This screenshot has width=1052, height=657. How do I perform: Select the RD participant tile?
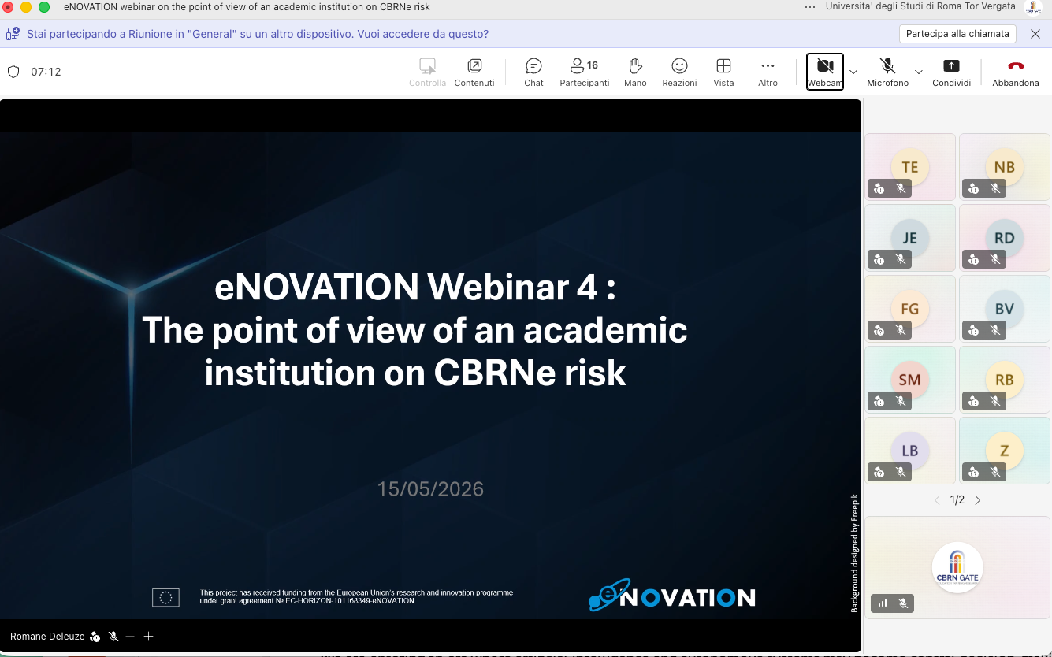pos(1005,238)
